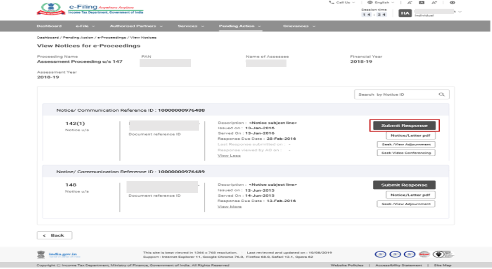Click search magnifier in Notice ID box

click(x=442, y=95)
